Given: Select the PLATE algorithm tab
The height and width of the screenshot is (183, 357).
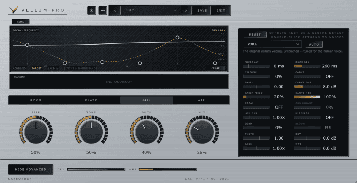Looking at the screenshot, I should tap(91, 100).
